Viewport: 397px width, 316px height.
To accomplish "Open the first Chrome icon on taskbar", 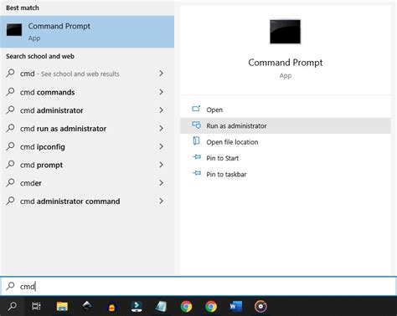I will point(186,307).
